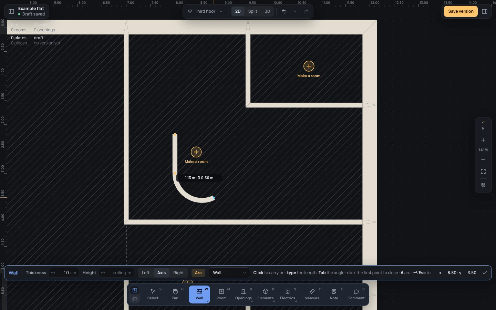This screenshot has height=310, width=496.
Task: Open the Third floor level dropdown
Action: (x=205, y=11)
